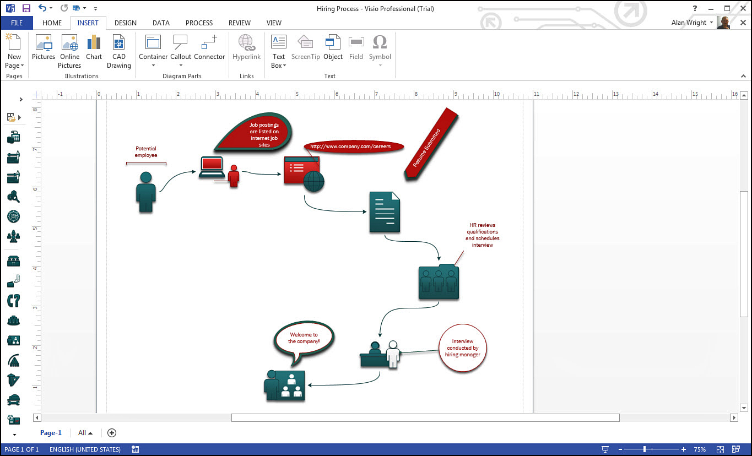
Task: Switch to the REVIEW tab
Action: (x=240, y=23)
